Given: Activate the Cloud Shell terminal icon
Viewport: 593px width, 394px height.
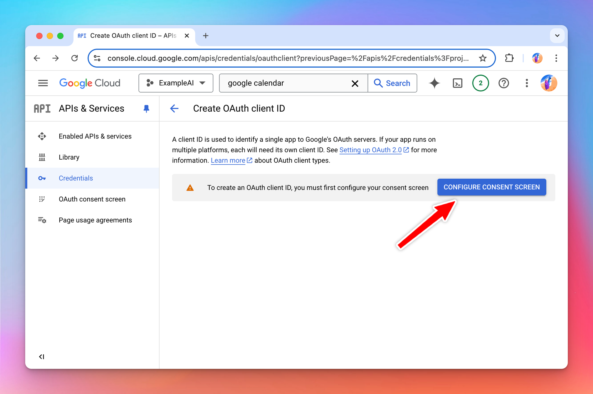Looking at the screenshot, I should click(x=457, y=83).
